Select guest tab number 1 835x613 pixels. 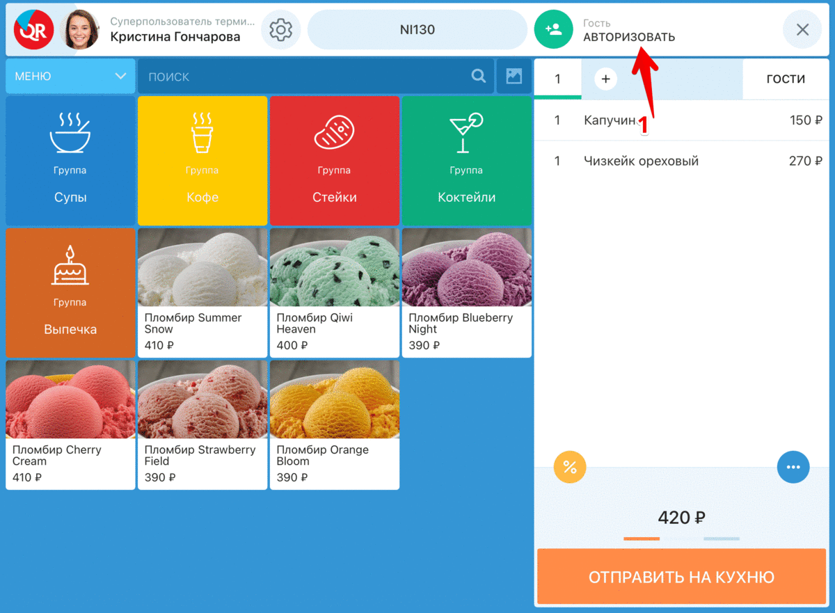click(557, 79)
